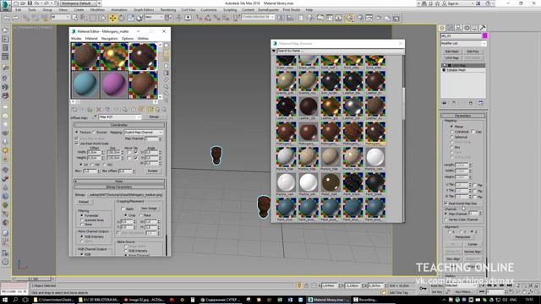Image resolution: width=541 pixels, height=304 pixels.
Task: Select the Scale tool in the main toolbar
Action: 131,18
